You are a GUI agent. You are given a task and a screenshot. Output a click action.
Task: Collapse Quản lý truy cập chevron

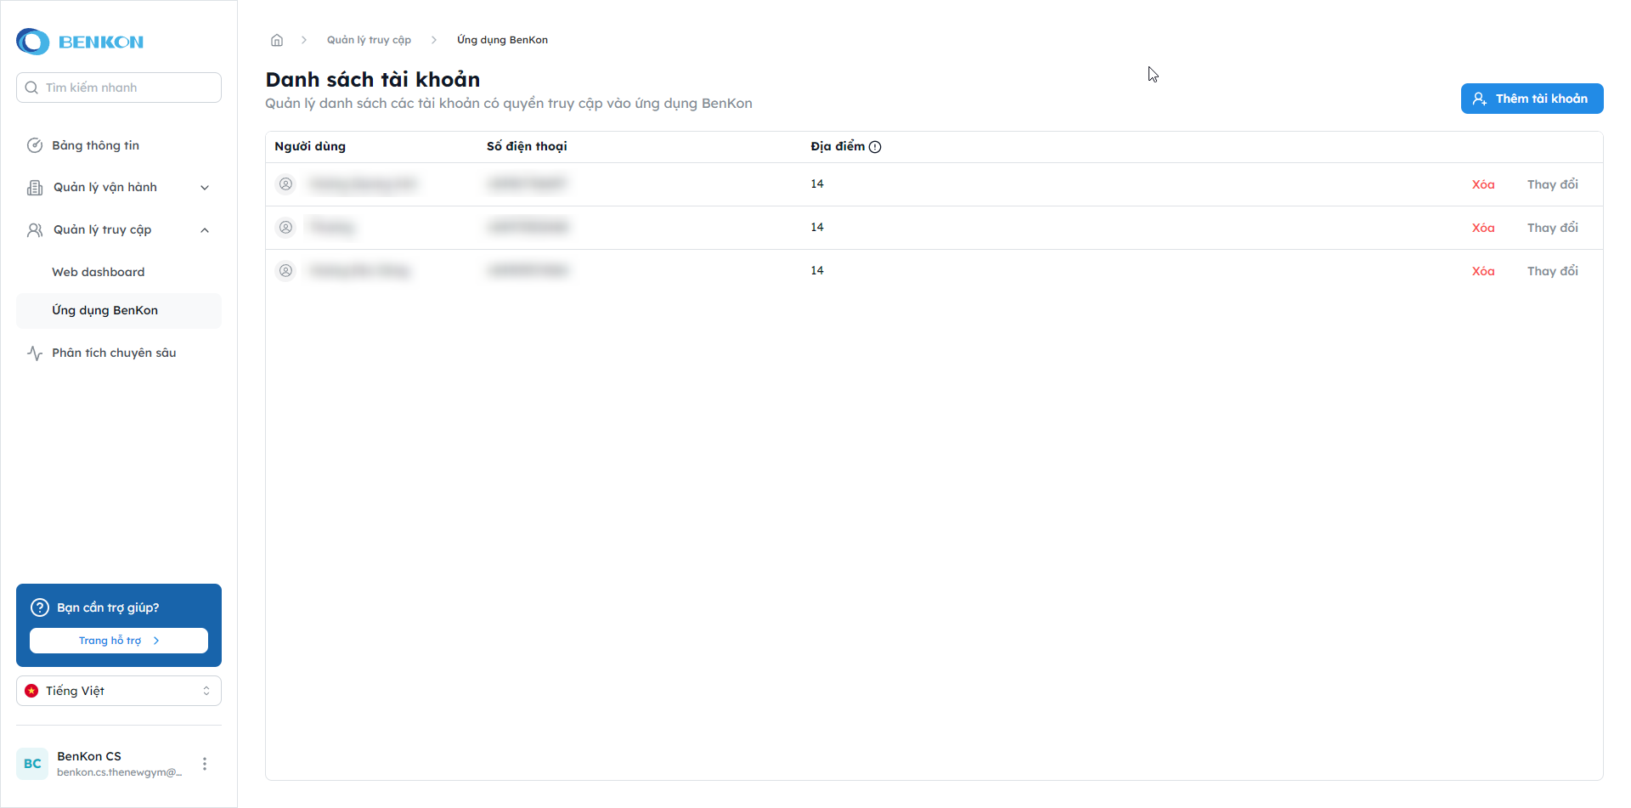point(205,230)
